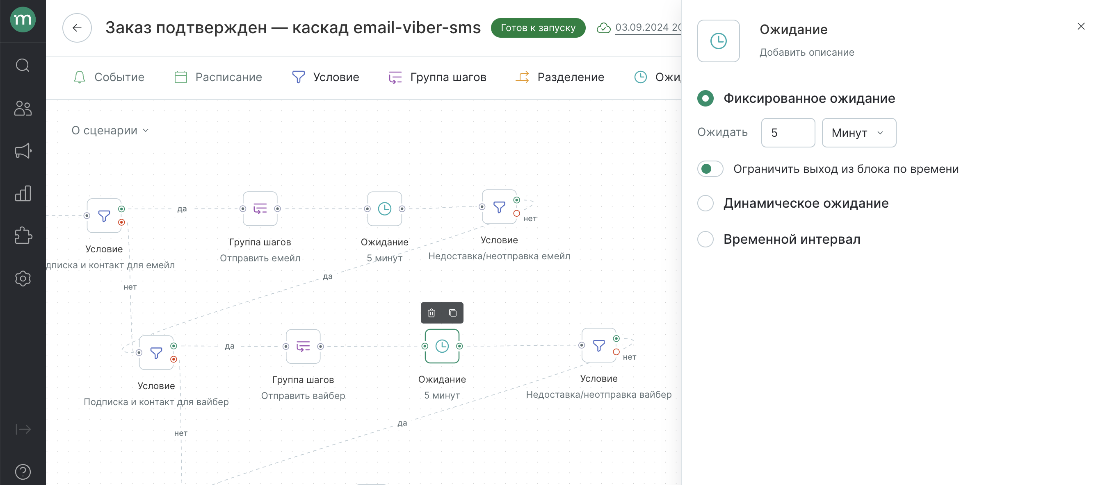Open the saved date link 03.09.2024
The height and width of the screenshot is (485, 1105).
(x=648, y=27)
